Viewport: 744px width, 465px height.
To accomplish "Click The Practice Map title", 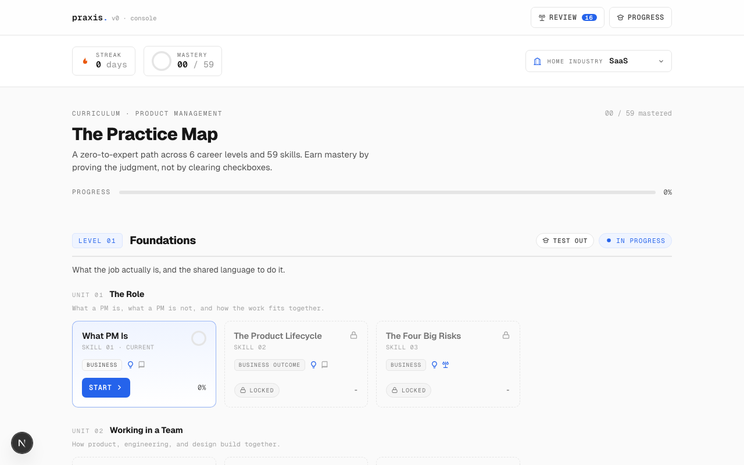I will [145, 134].
